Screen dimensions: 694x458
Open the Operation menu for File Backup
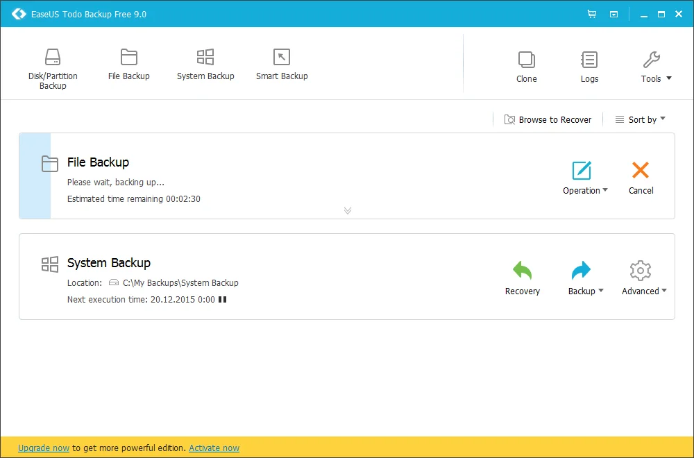click(585, 178)
